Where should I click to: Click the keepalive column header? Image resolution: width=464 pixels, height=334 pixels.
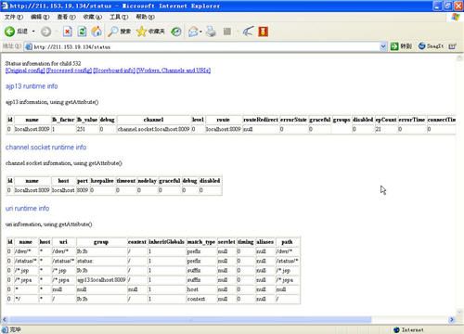pos(102,181)
